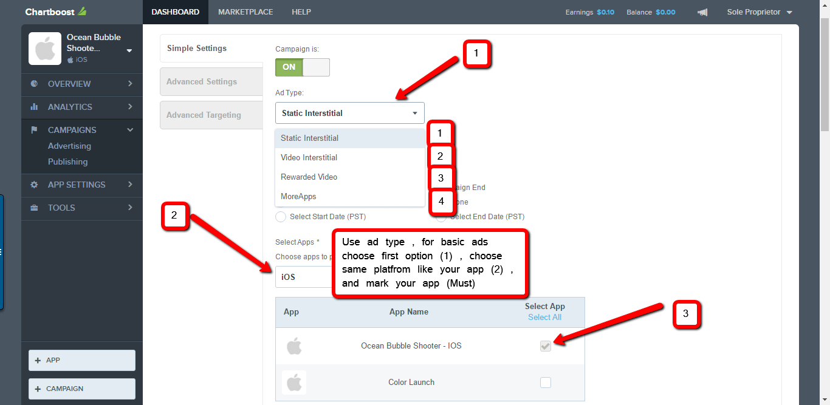Check the Color Launch checkbox
The image size is (830, 405).
pos(546,383)
